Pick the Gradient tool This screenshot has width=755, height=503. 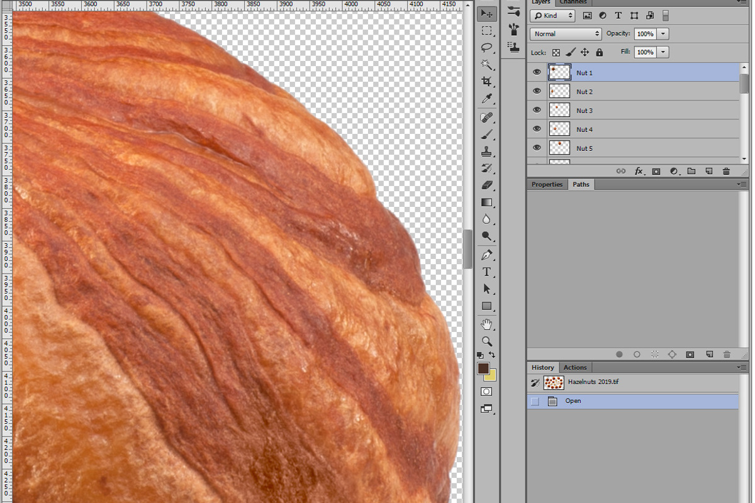pyautogui.click(x=486, y=202)
